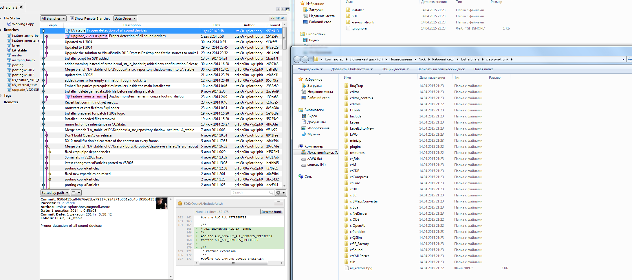
Task: Click the Date column header in commit list
Action: pos(217,25)
